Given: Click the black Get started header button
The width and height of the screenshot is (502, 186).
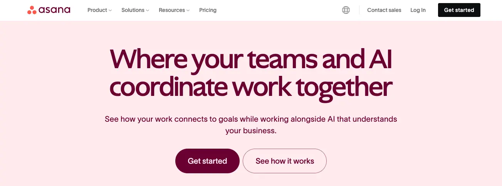Looking at the screenshot, I should click(459, 10).
